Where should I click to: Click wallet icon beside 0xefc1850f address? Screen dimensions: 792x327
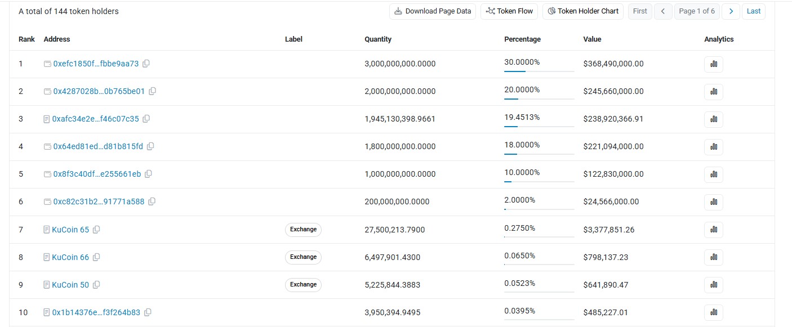pos(47,64)
